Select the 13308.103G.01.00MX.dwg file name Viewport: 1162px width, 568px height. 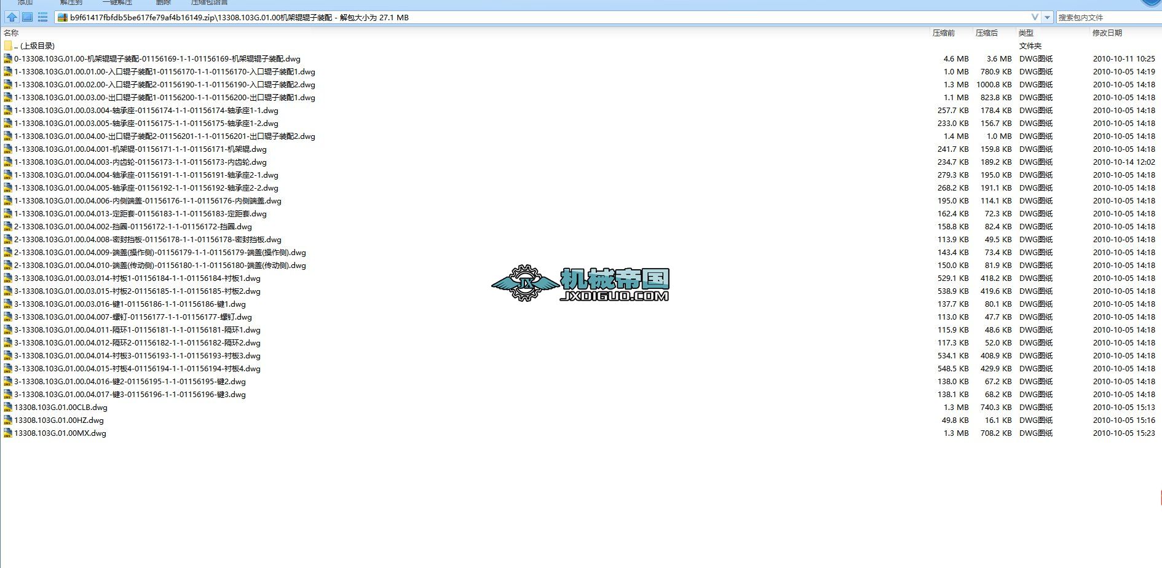tap(60, 433)
